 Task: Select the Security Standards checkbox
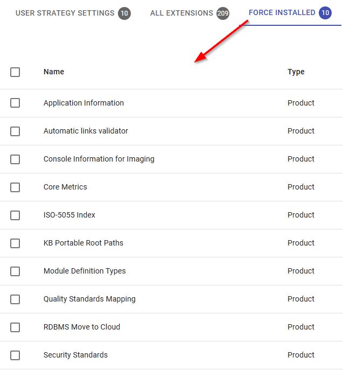tap(15, 355)
